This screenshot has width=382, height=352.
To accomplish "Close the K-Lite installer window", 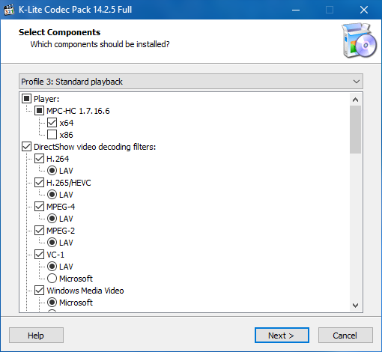I will point(364,10).
